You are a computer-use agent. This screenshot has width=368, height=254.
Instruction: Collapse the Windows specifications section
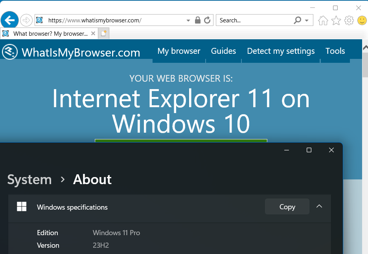[x=319, y=206]
